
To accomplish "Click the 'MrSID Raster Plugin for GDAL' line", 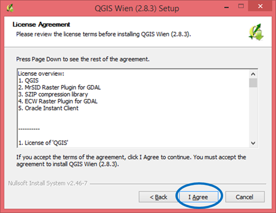I will click(59, 87).
